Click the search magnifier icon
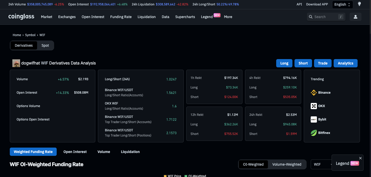The height and width of the screenshot is (177, 371). tap(311, 17)
